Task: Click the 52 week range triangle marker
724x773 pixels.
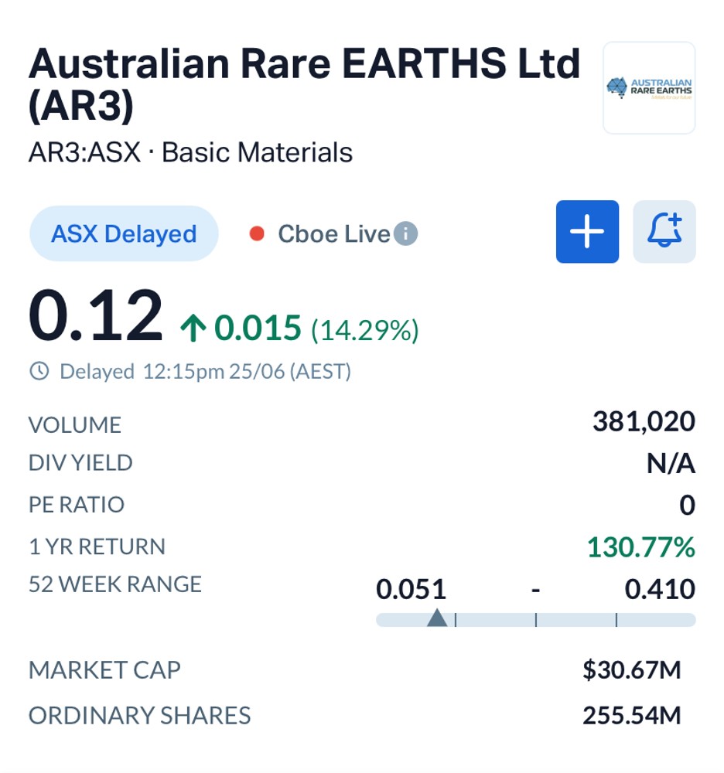Action: pos(436,618)
